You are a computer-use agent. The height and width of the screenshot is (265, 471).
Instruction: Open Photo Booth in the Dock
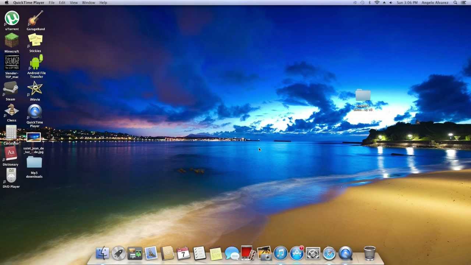248,253
